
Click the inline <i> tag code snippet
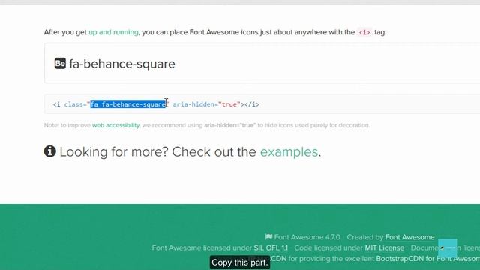pos(364,32)
